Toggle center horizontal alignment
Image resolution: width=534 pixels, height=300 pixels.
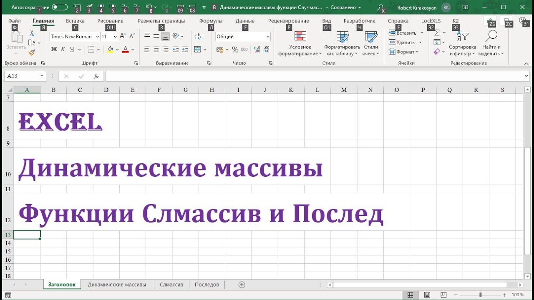coord(156,49)
